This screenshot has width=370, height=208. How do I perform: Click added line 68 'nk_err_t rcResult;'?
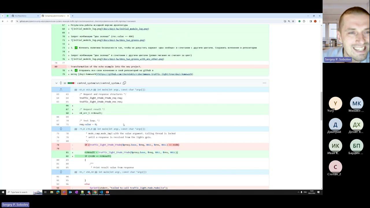pyautogui.click(x=160, y=113)
